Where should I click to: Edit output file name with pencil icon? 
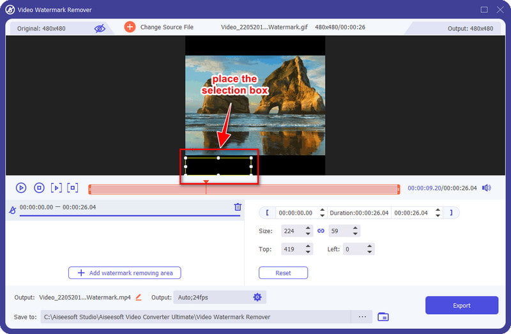pyautogui.click(x=139, y=297)
